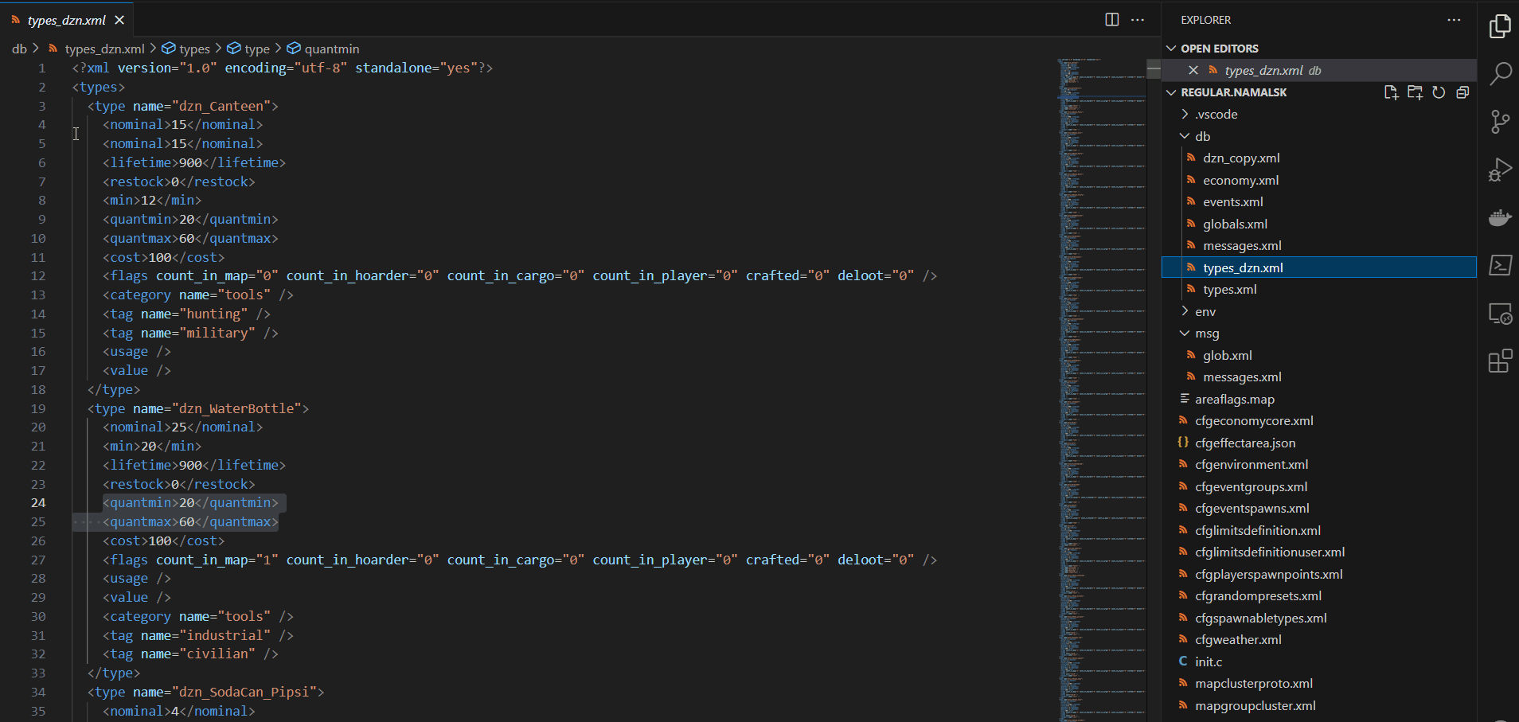This screenshot has height=722, width=1519.
Task: Open the Explorer view in activity bar
Action: tap(1500, 26)
